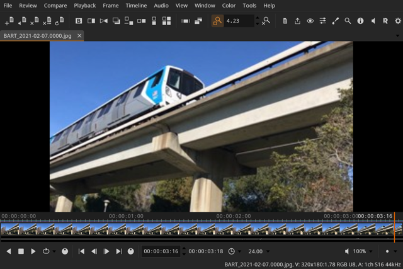403x269 pixels.
Task: Step to the previous frame
Action: tap(94, 251)
